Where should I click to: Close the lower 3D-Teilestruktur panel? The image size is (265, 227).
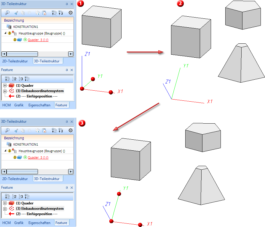(72, 122)
